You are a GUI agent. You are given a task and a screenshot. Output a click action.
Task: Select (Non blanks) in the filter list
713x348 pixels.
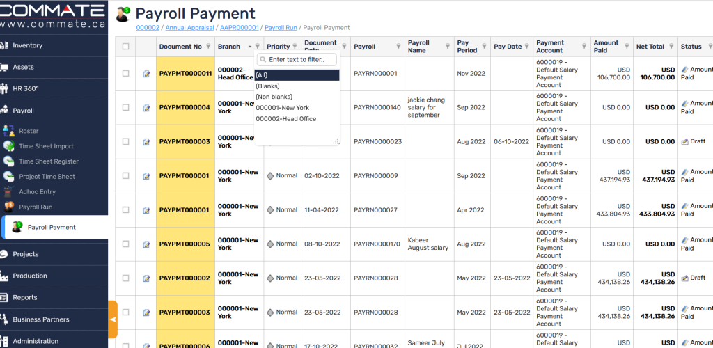coord(297,97)
